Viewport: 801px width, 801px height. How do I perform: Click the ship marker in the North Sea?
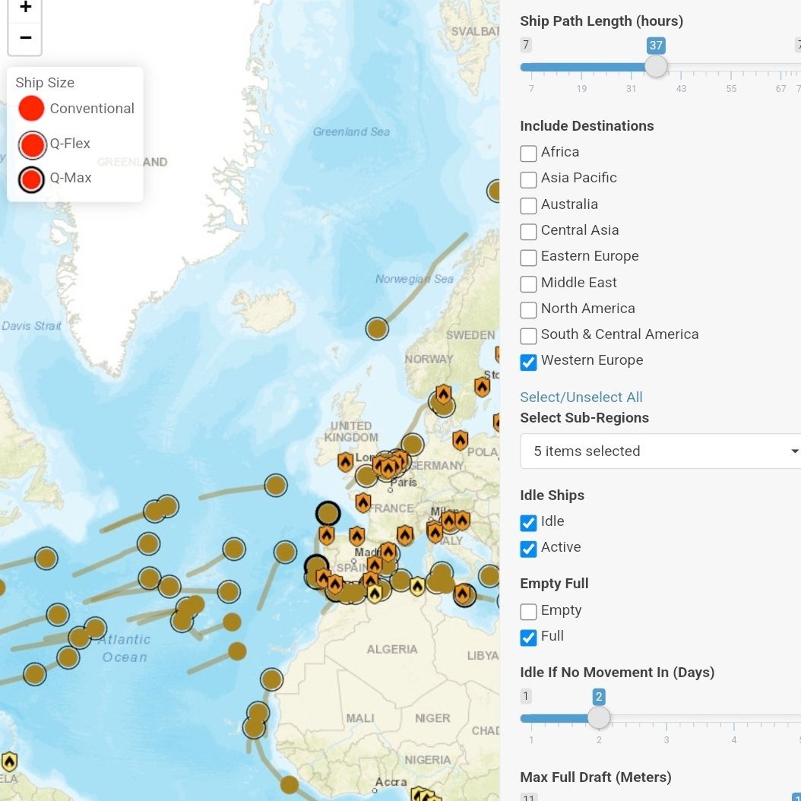pyautogui.click(x=412, y=445)
